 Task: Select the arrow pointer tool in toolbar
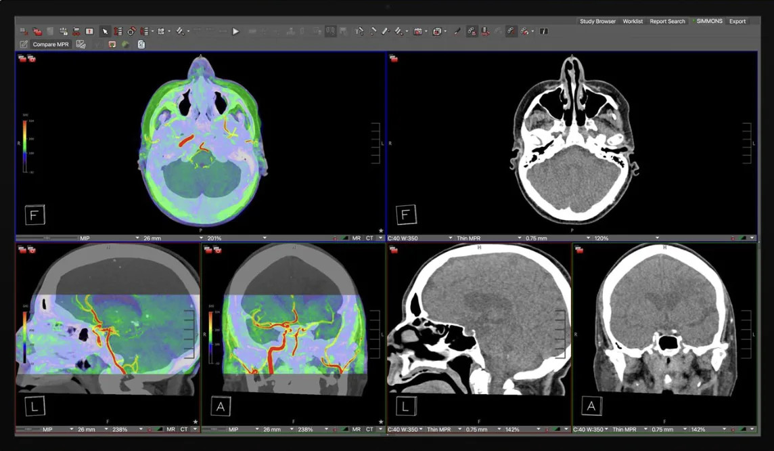point(106,31)
